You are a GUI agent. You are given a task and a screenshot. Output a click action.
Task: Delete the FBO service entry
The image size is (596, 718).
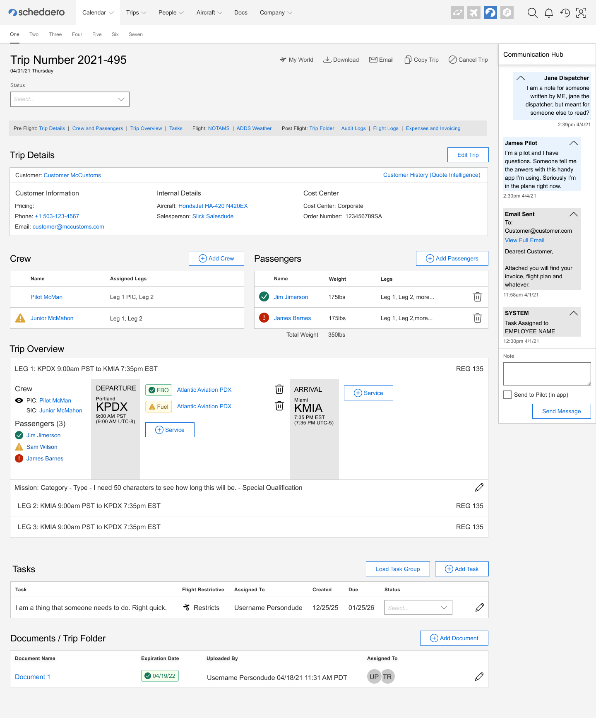(x=279, y=390)
